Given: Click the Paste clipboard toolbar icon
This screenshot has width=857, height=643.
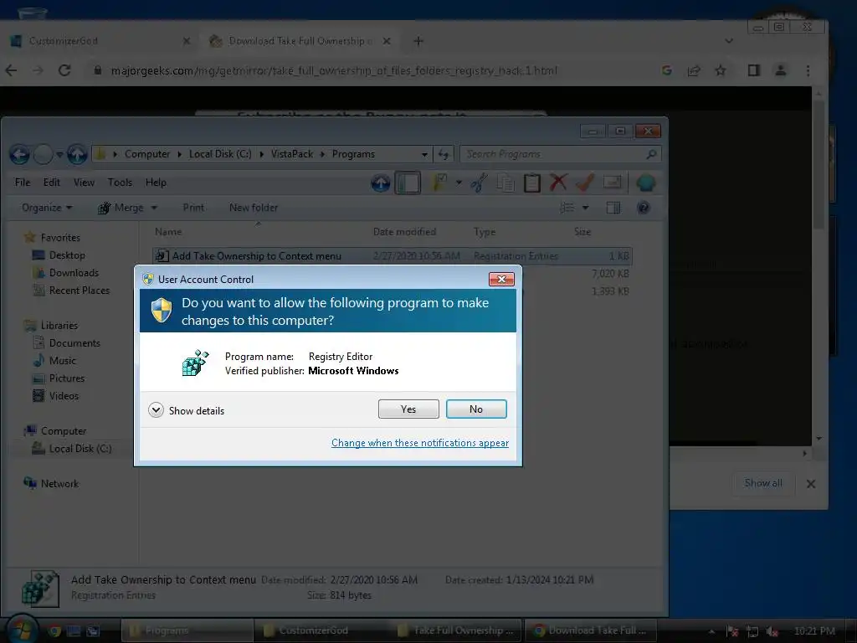Looking at the screenshot, I should click(x=531, y=183).
